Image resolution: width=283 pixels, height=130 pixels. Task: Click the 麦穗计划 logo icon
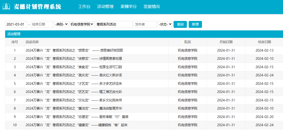6,7
